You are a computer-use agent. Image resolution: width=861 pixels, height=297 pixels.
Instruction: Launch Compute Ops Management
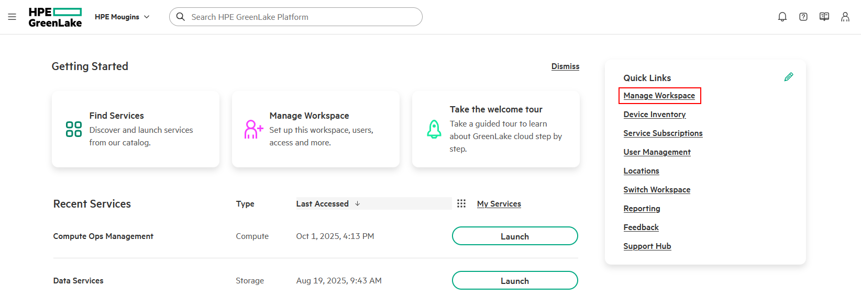click(514, 236)
